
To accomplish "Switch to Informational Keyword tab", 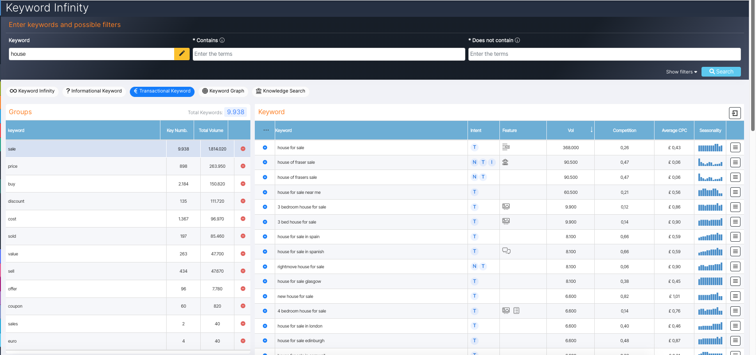I will [x=94, y=91].
